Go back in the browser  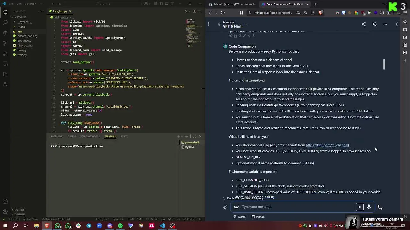210,13
